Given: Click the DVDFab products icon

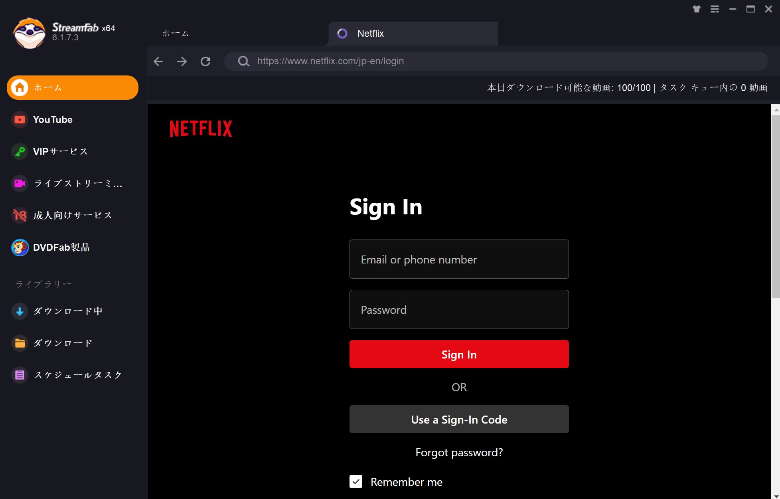Looking at the screenshot, I should [20, 247].
